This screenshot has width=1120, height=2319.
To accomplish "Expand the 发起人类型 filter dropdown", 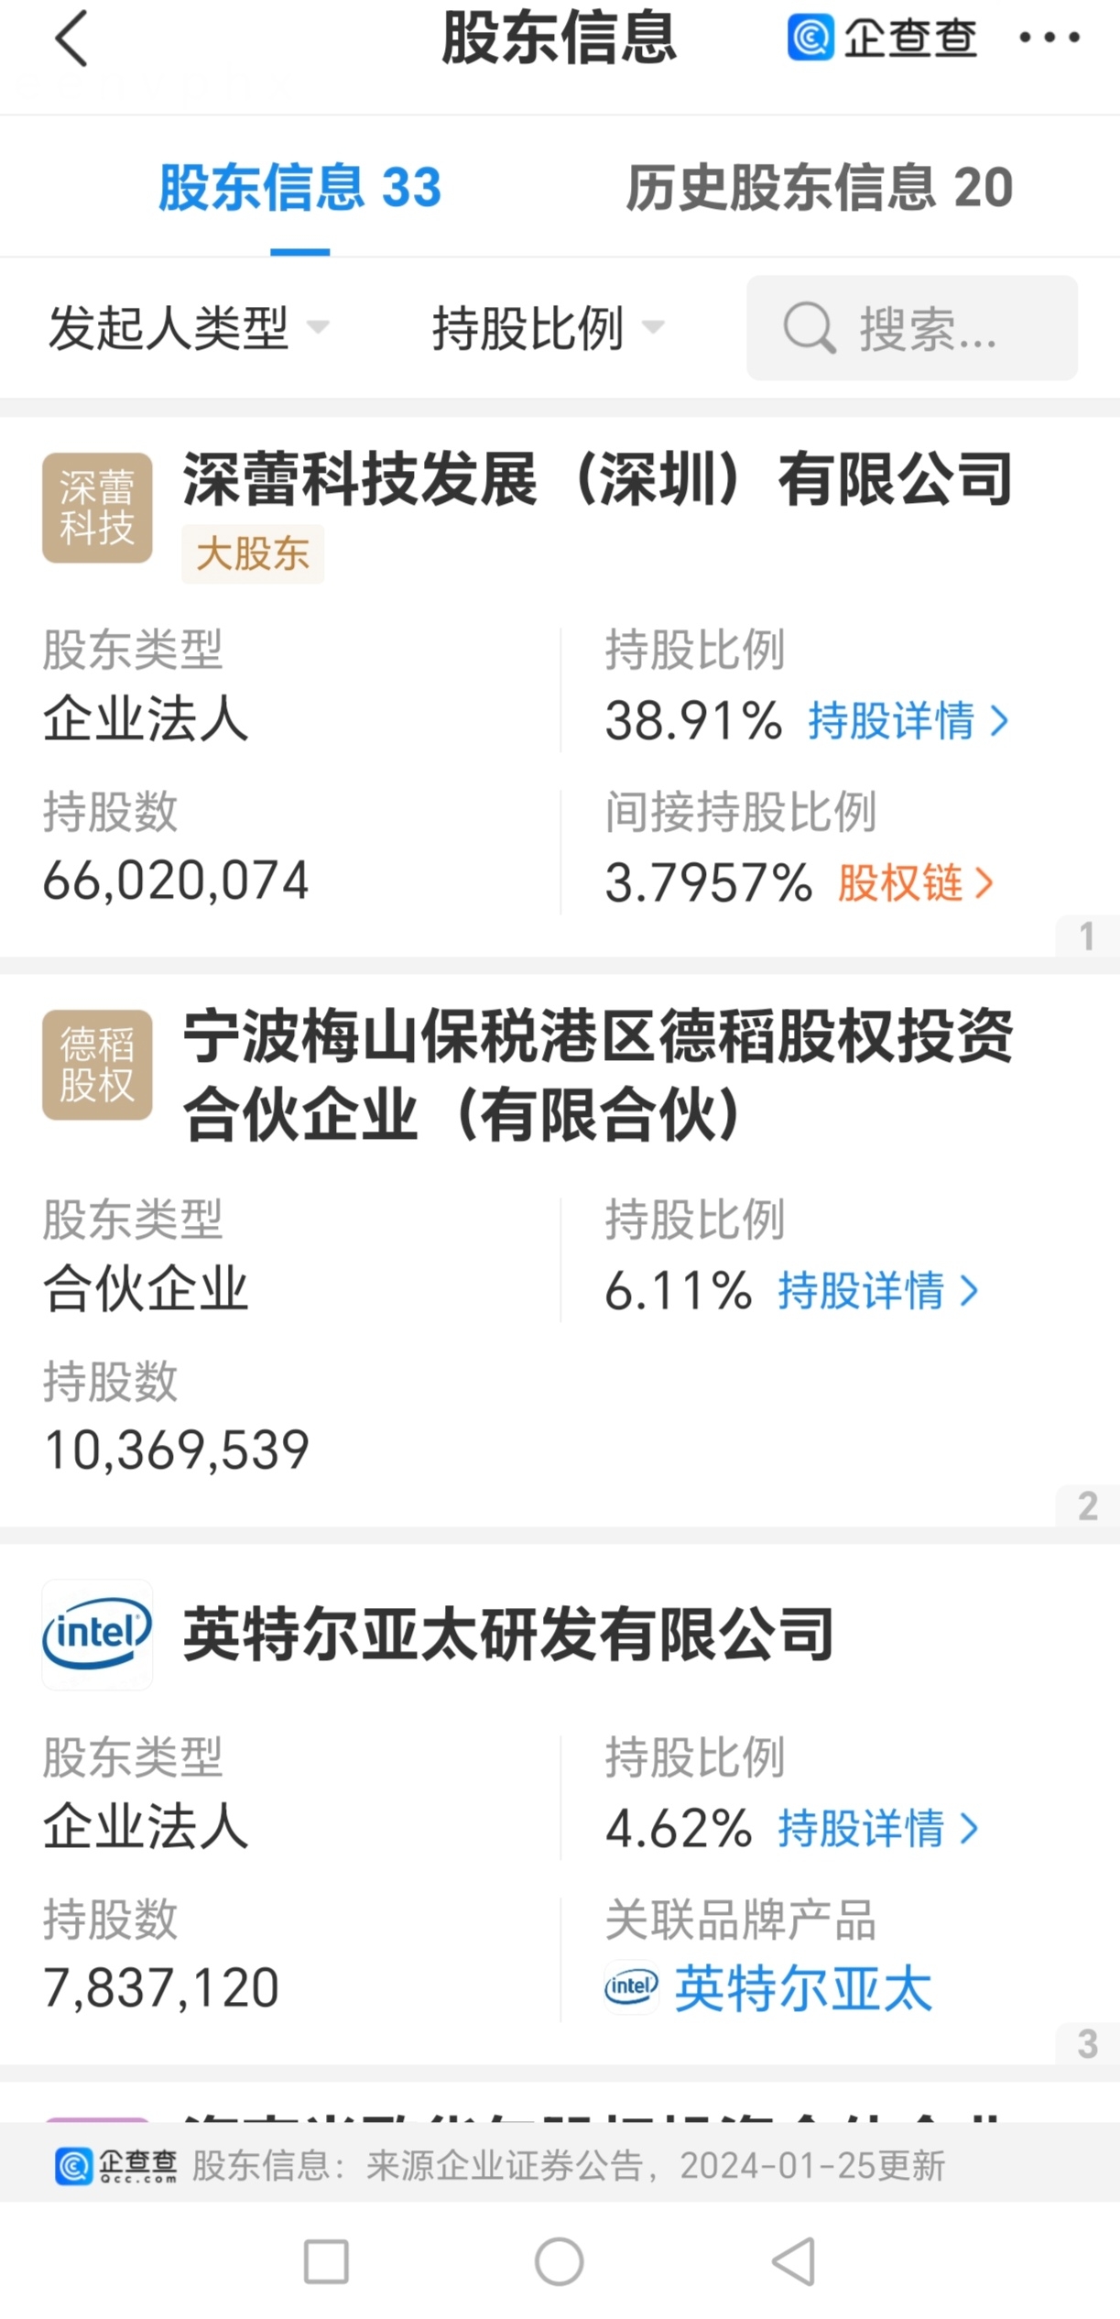I will [x=188, y=328].
